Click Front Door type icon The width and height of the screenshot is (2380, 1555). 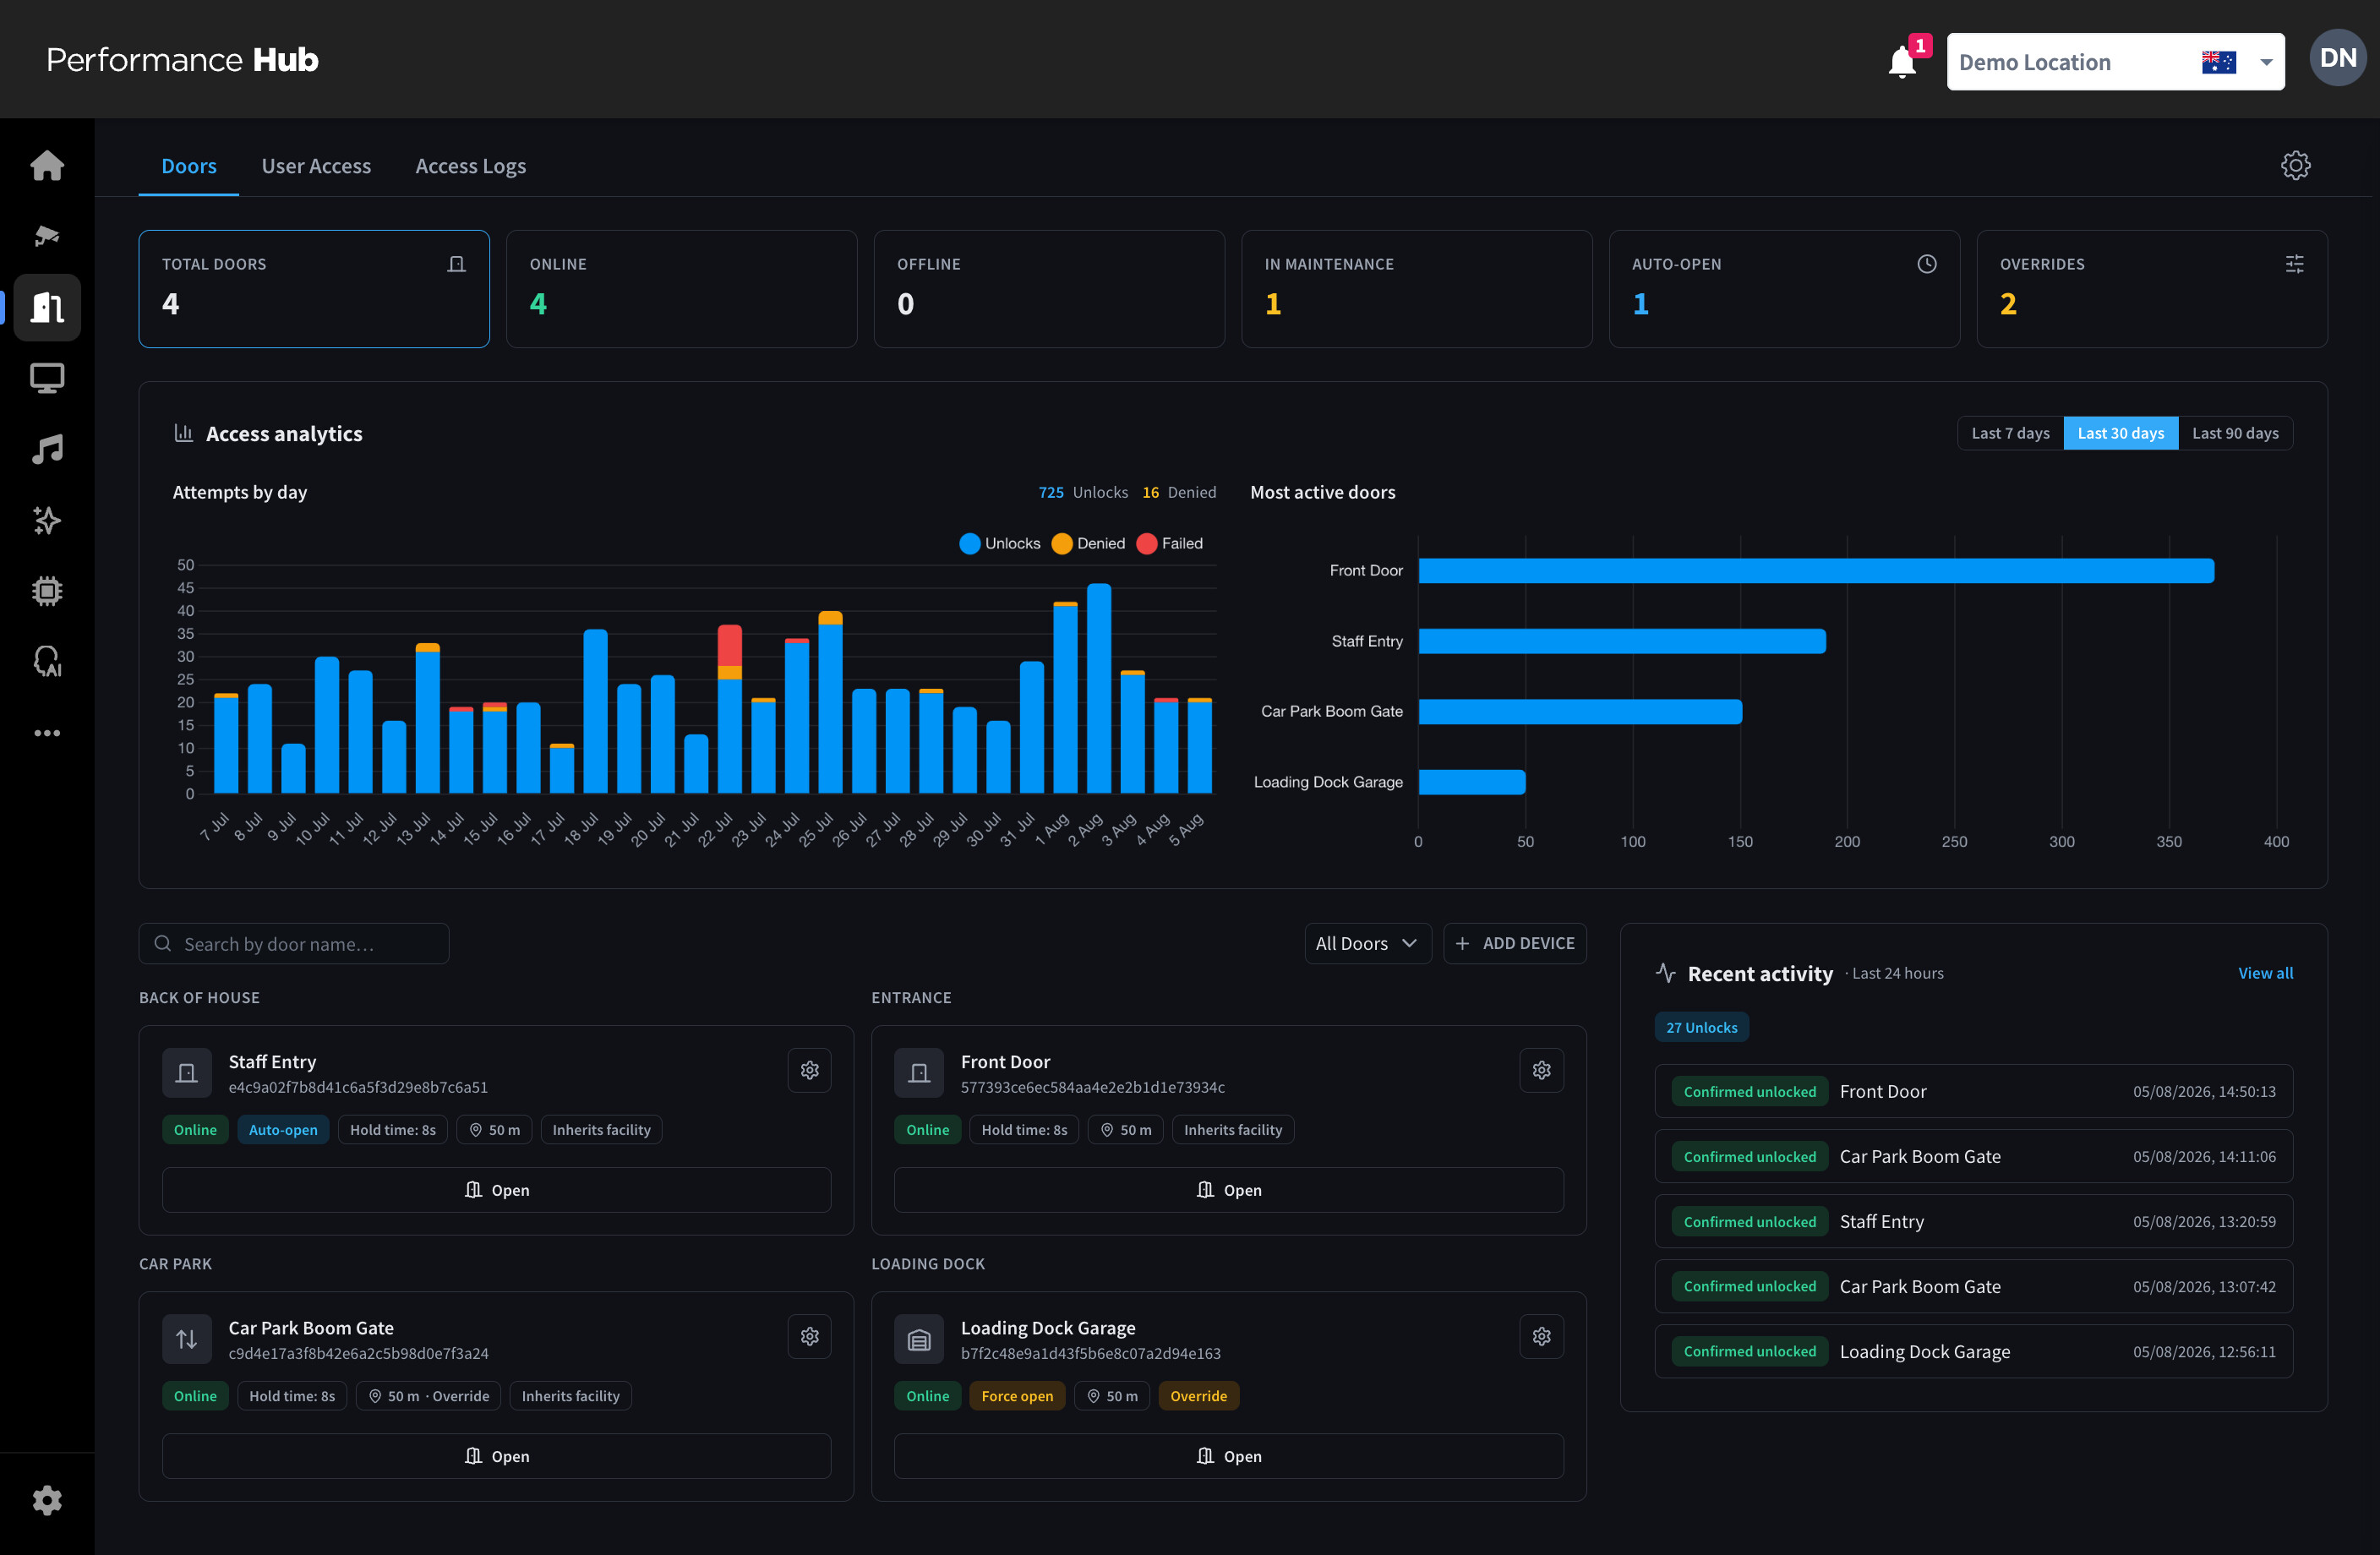[x=919, y=1073]
